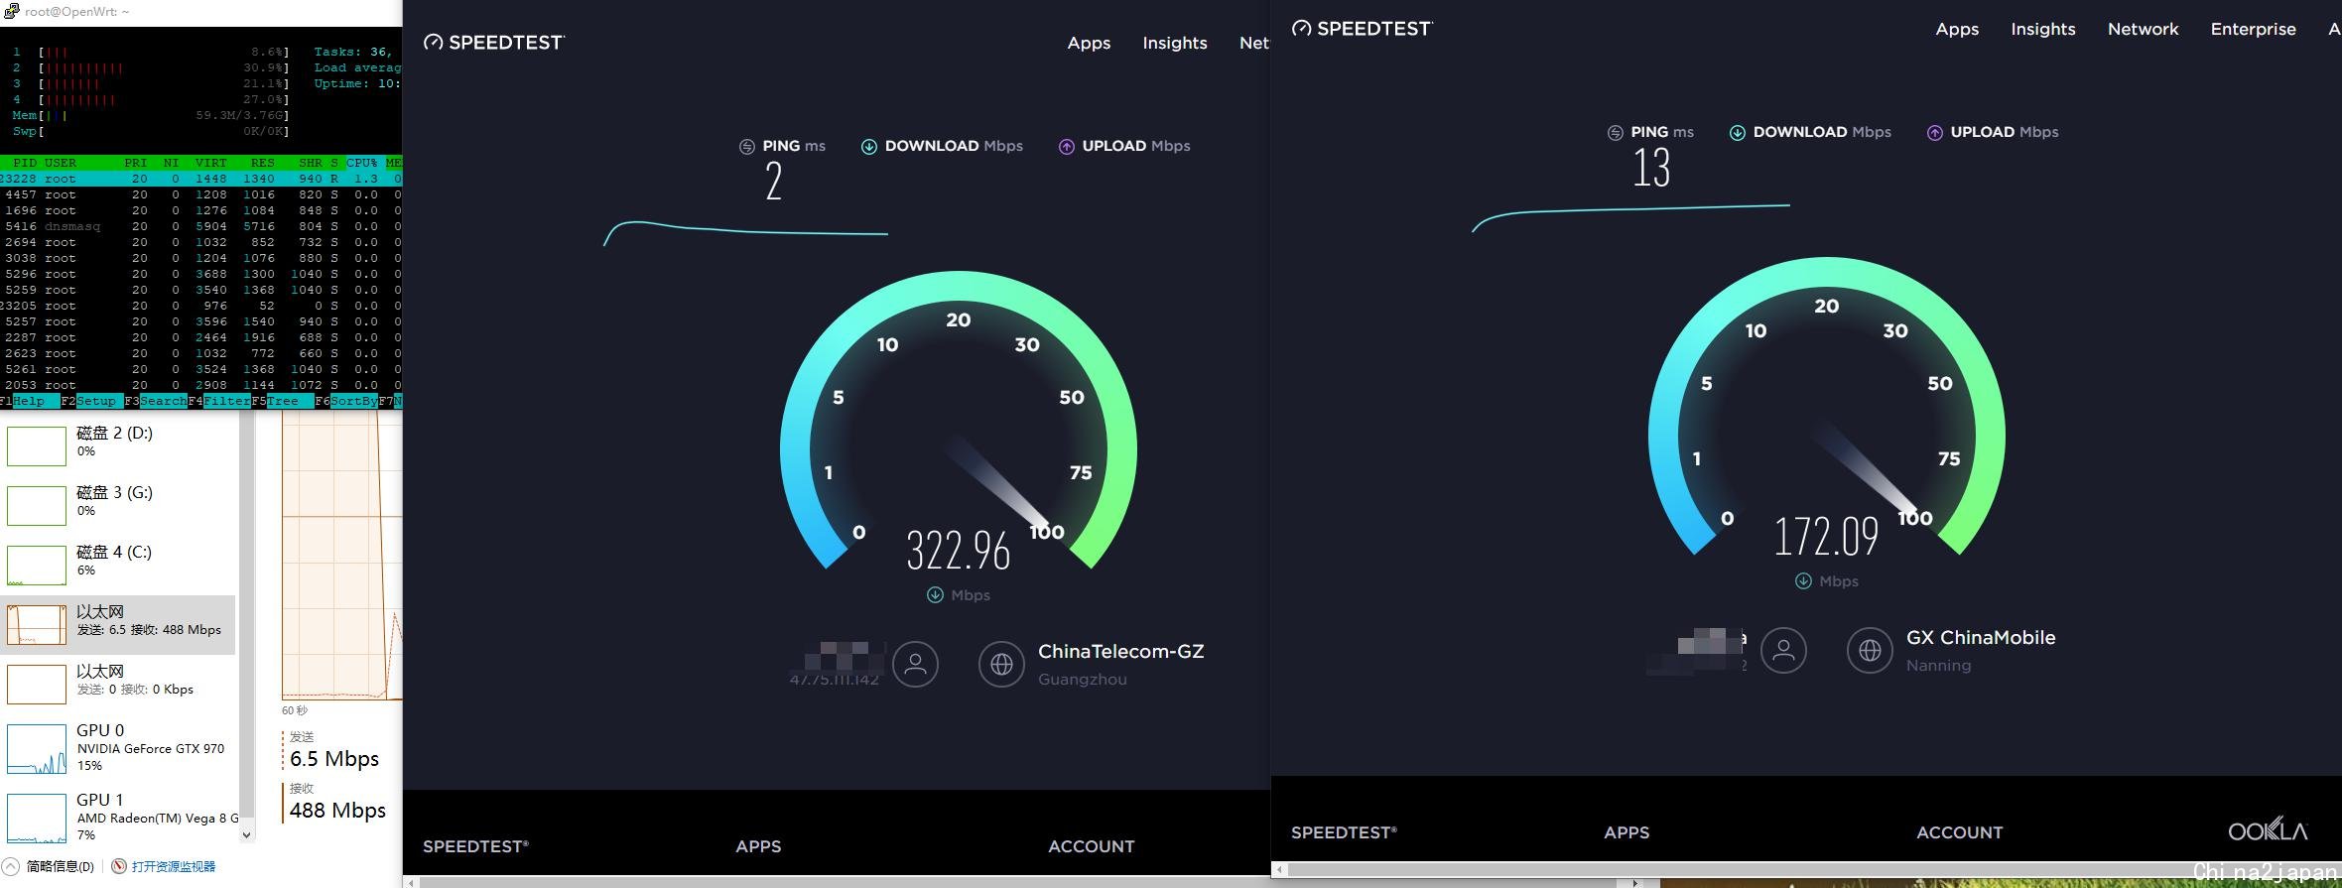Open Apps in the left Speedtest navigation
2342x888 pixels.
(x=1089, y=43)
